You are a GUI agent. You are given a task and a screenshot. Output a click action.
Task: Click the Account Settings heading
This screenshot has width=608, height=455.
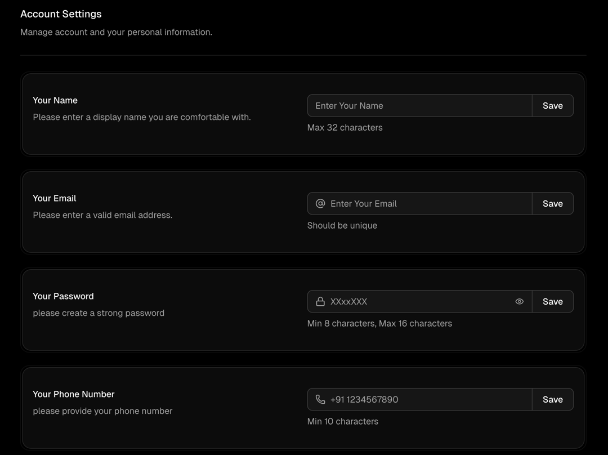pyautogui.click(x=61, y=14)
